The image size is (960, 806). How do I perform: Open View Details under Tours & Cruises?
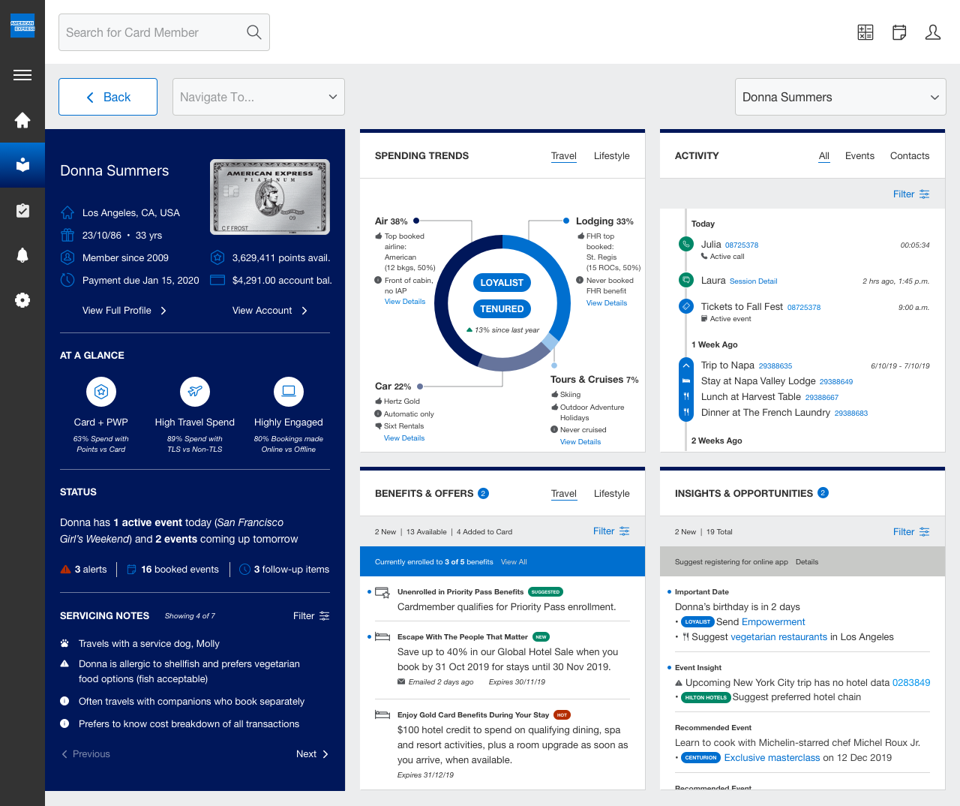coord(580,442)
